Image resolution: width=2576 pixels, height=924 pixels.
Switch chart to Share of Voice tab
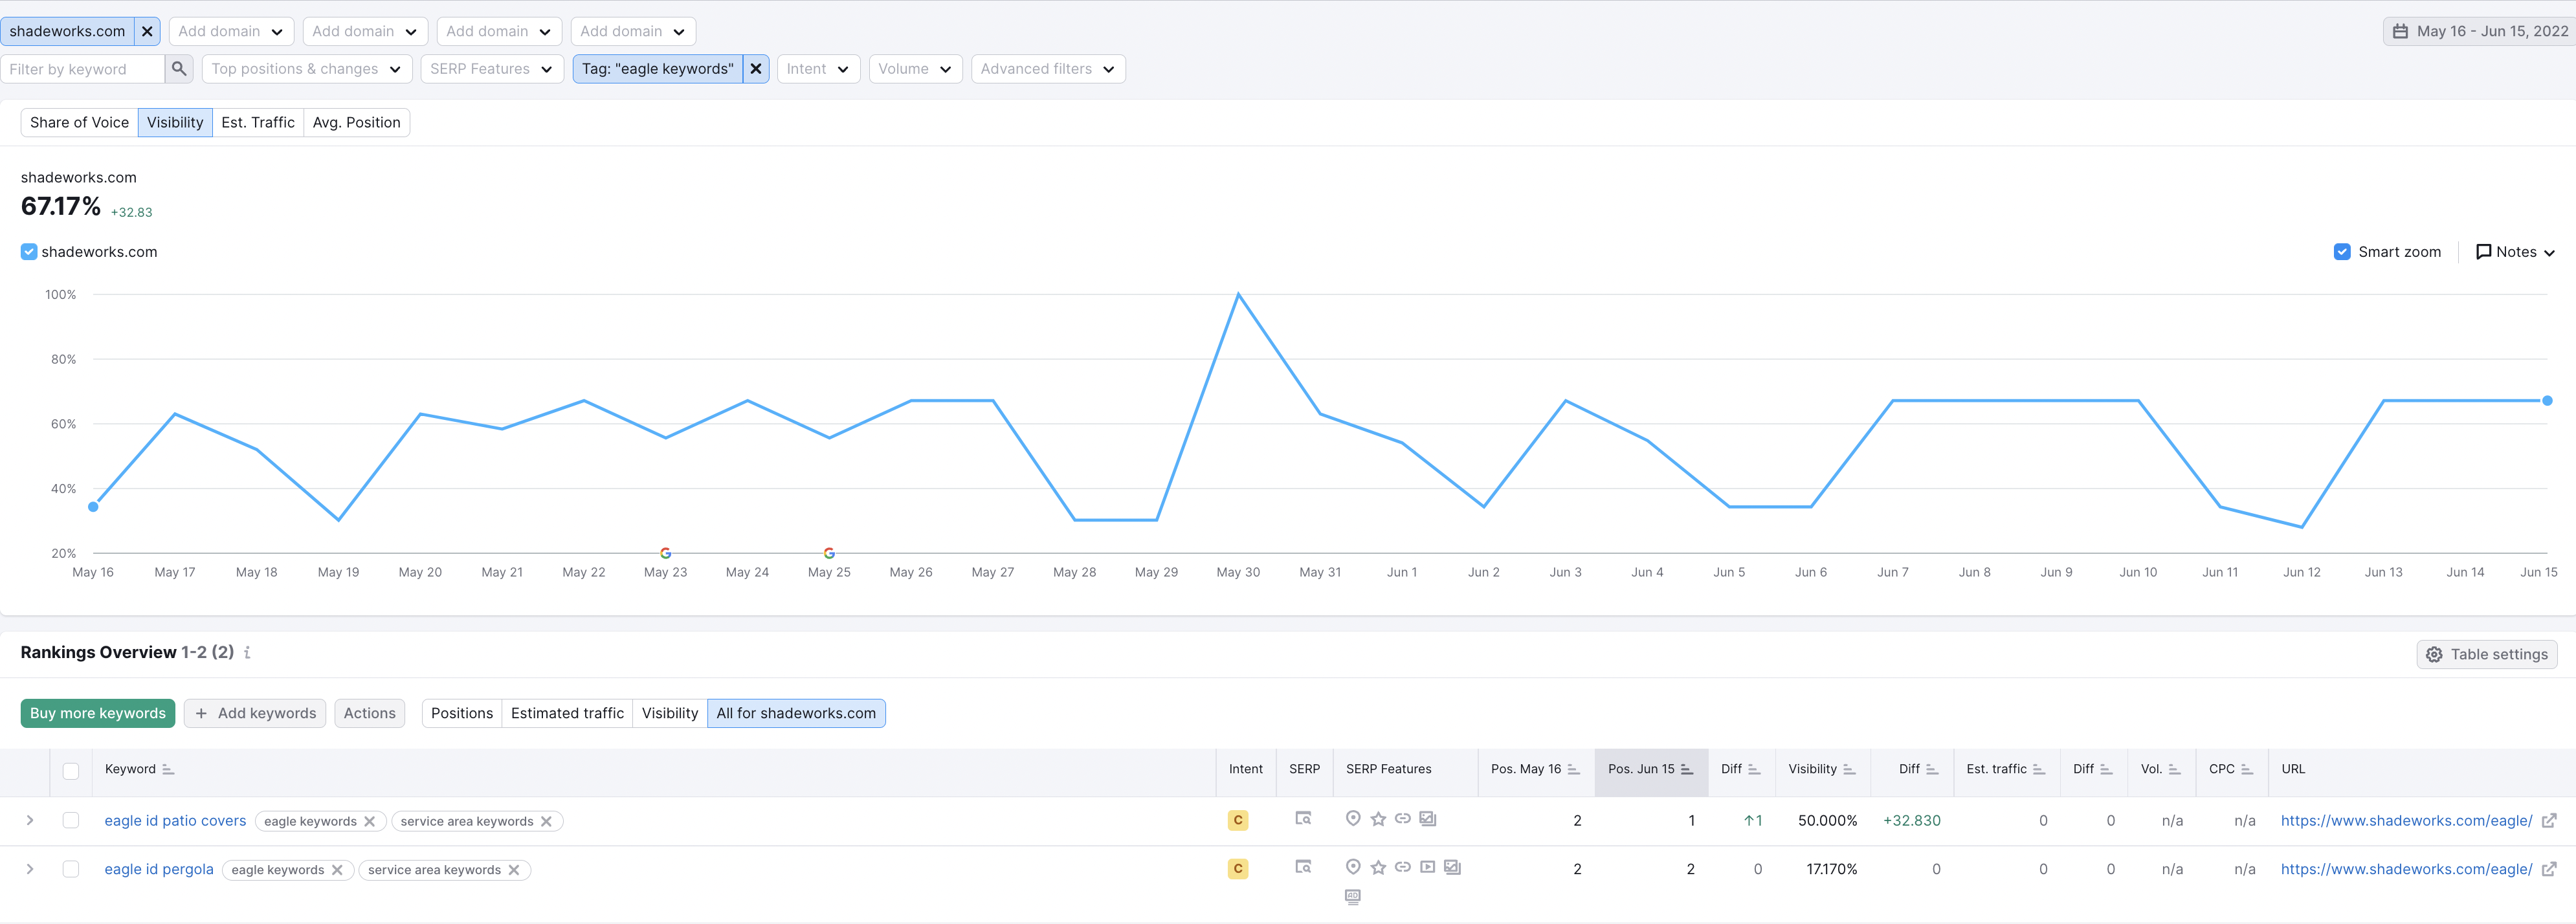(79, 122)
